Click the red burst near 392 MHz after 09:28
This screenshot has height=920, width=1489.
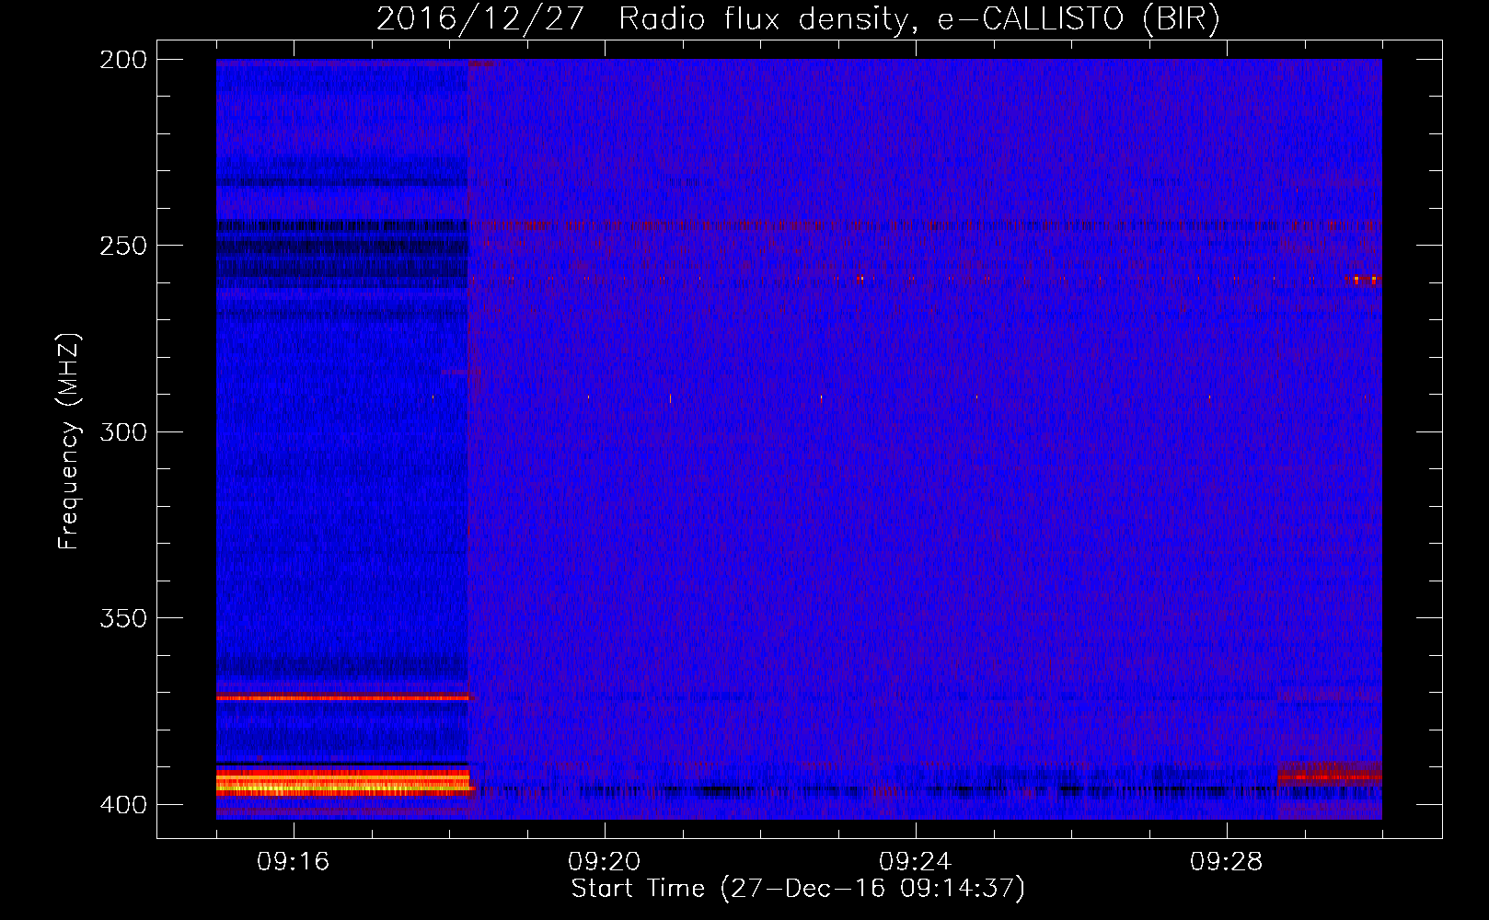pyautogui.click(x=1329, y=777)
